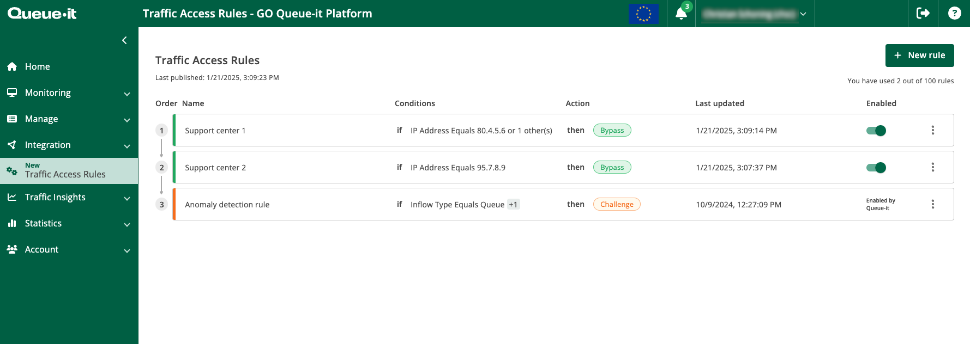Expand the Monitoring menu chevron
The image size is (970, 344).
[127, 94]
